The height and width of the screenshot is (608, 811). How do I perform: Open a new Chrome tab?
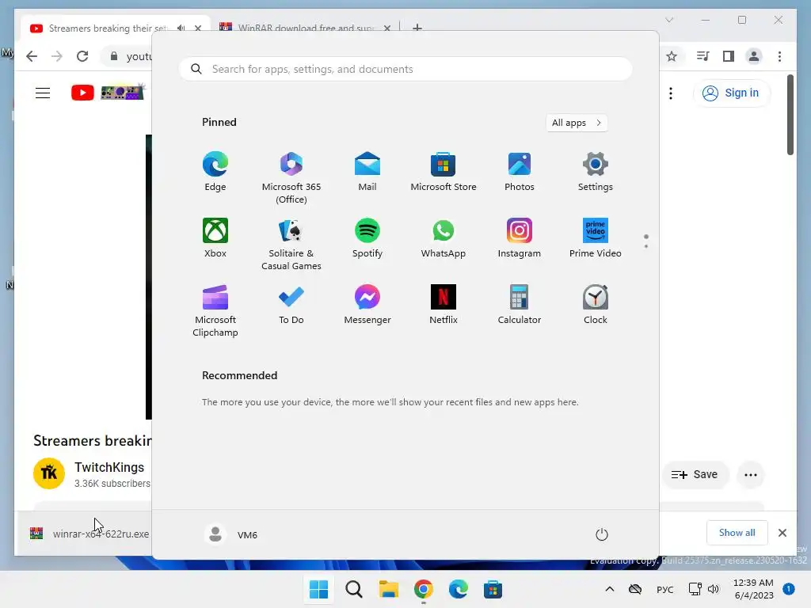click(417, 28)
